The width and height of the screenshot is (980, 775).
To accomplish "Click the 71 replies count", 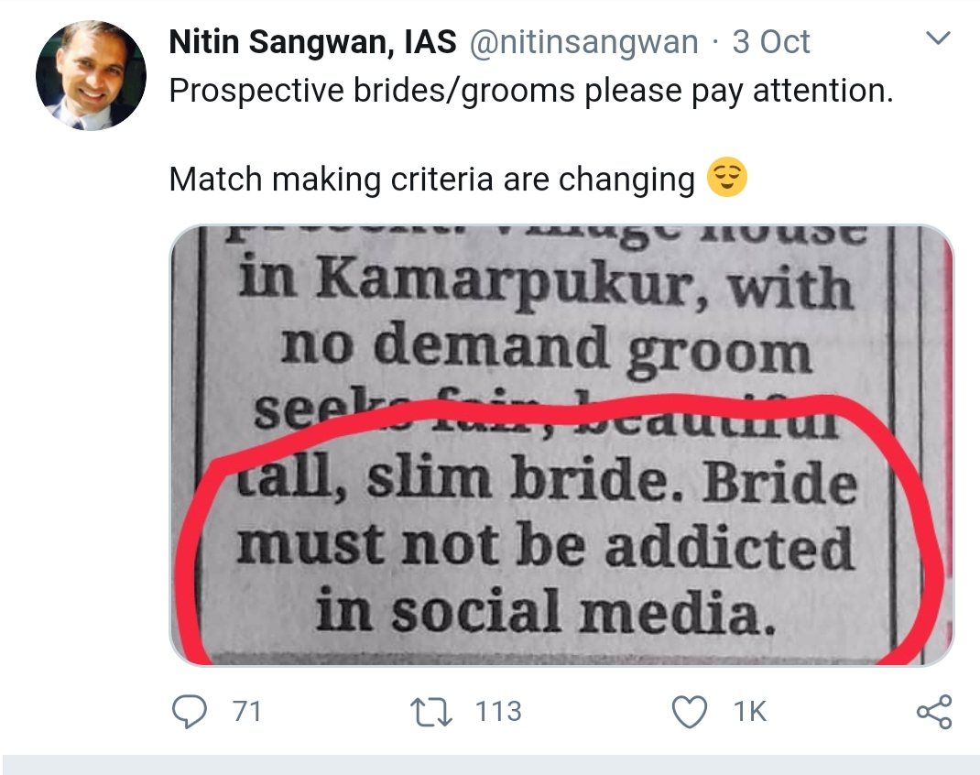I will pyautogui.click(x=247, y=712).
